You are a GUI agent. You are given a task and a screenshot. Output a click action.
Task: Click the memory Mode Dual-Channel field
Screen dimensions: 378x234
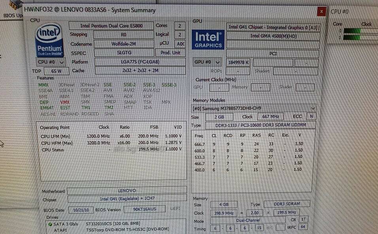248,220
